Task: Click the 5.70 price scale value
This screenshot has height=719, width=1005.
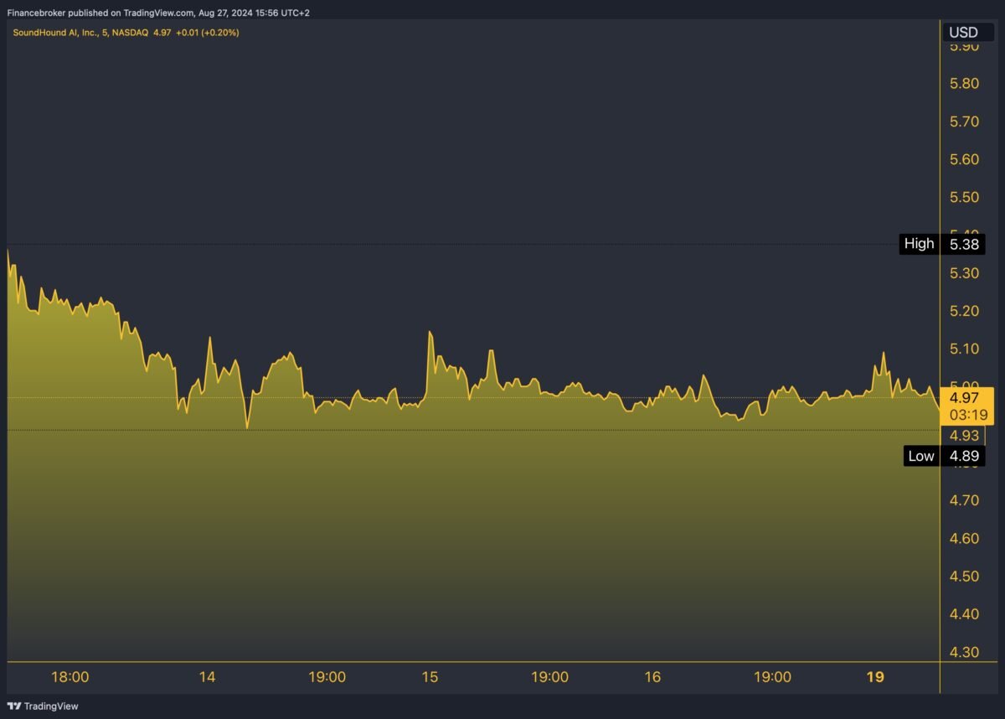Action: (x=964, y=122)
